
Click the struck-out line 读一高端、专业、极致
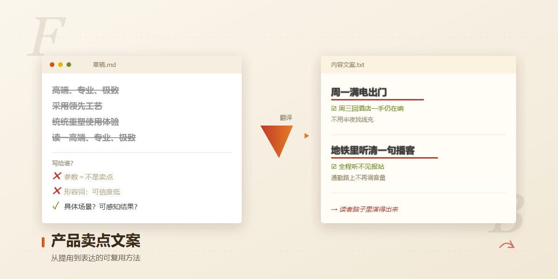(94, 138)
